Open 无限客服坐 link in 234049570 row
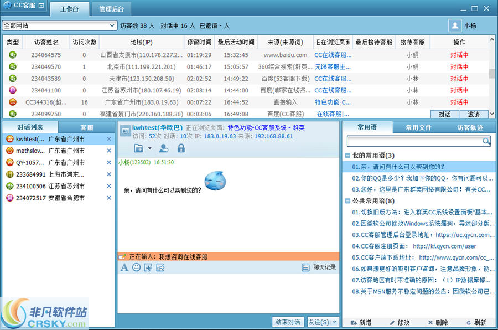This screenshot has width=498, height=330. click(333, 67)
